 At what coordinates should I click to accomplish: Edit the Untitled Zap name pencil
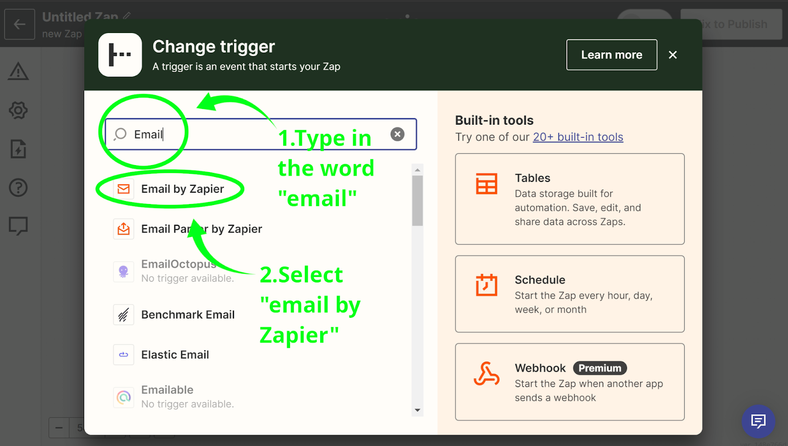[127, 16]
